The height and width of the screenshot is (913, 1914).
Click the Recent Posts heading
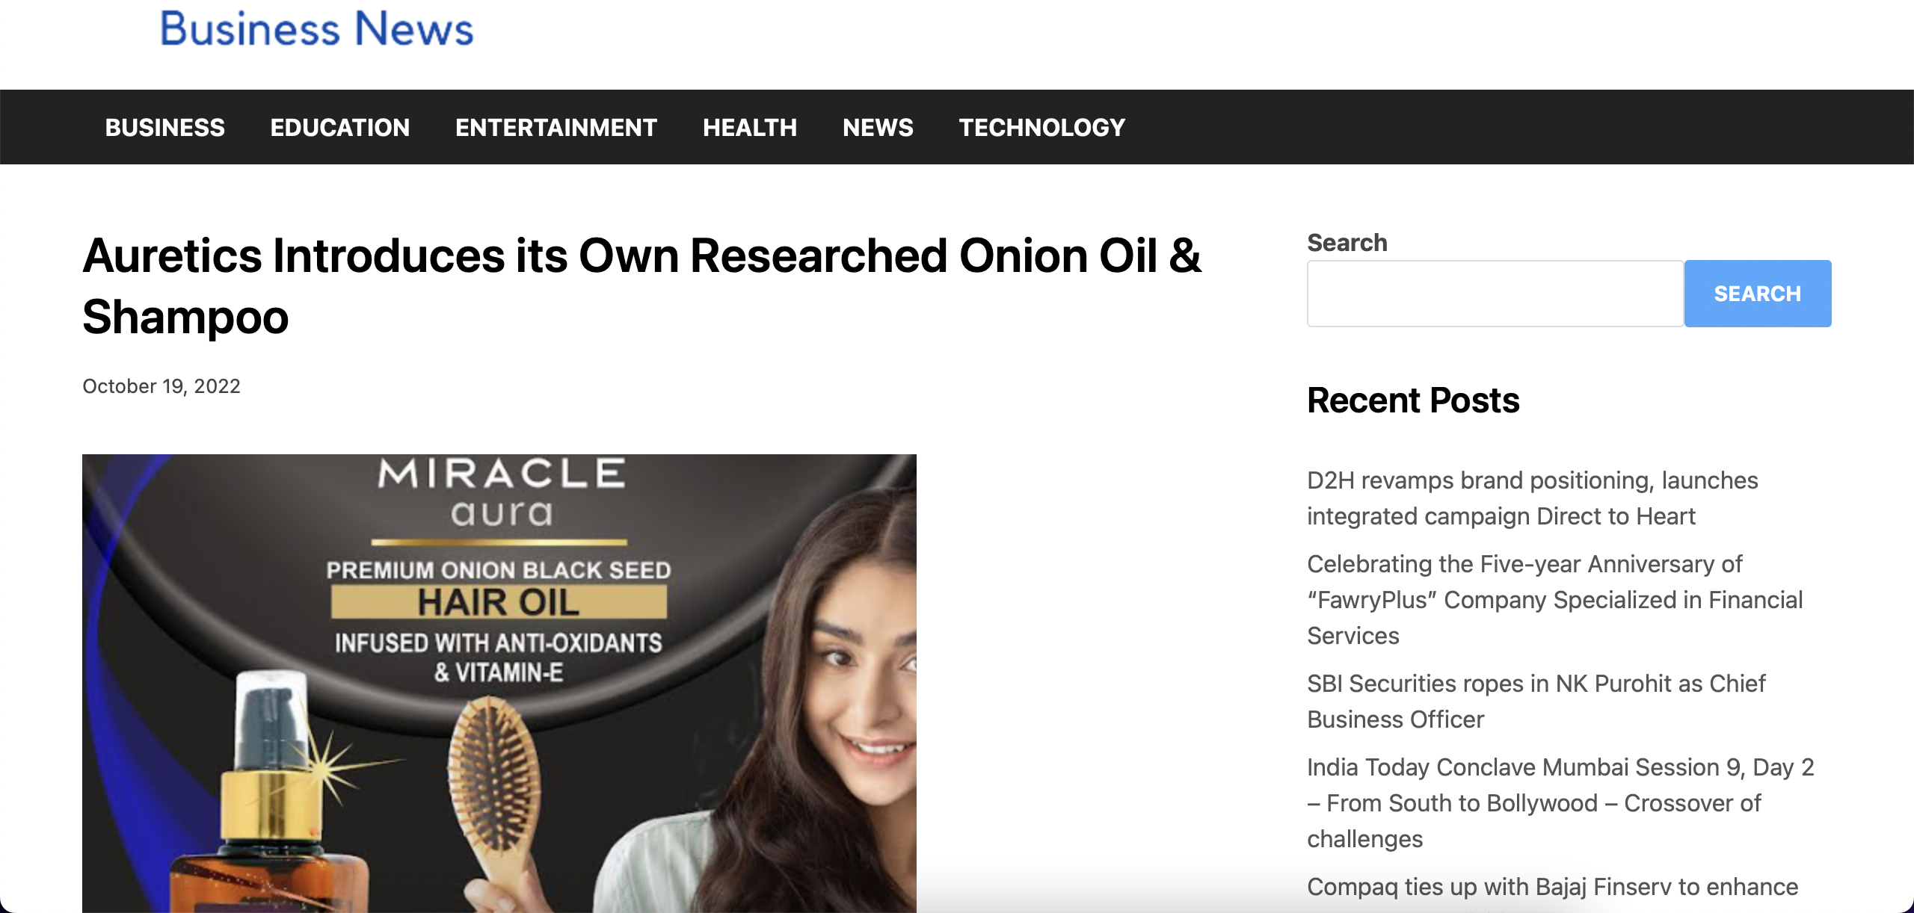coord(1413,400)
